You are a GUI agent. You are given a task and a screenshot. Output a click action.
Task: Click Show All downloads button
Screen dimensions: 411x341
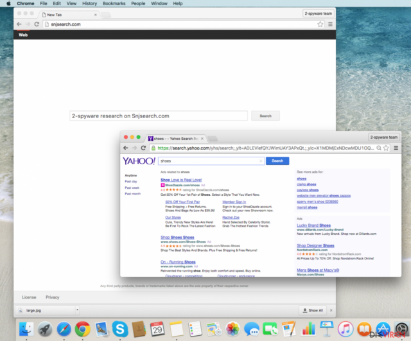(x=313, y=310)
